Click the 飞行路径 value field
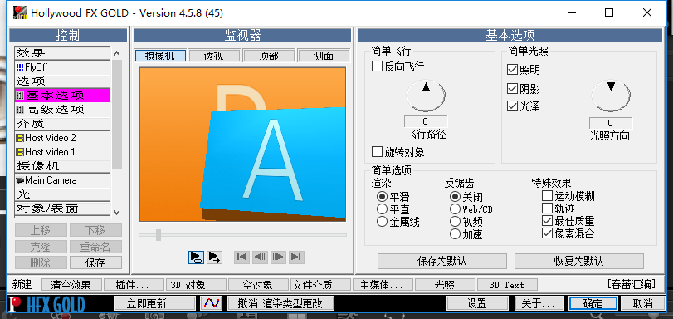The width and height of the screenshot is (673, 319). (426, 121)
